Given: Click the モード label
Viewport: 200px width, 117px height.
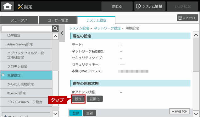Looking at the screenshot, I should coord(77,45).
